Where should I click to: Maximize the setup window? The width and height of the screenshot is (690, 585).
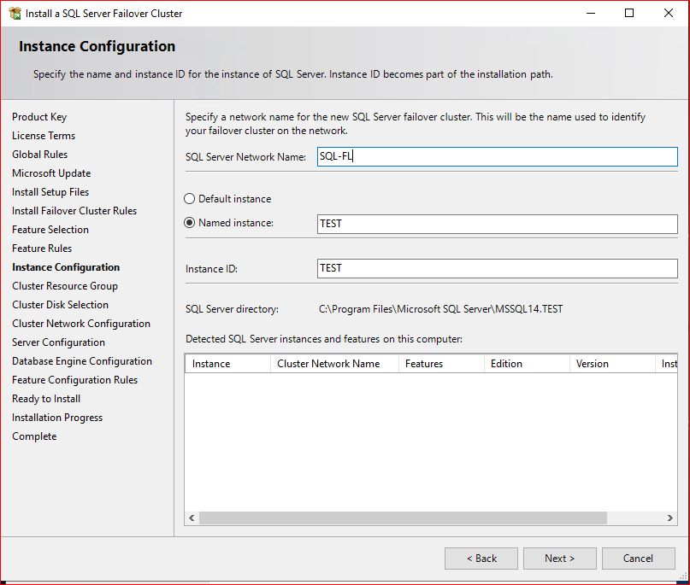click(629, 13)
